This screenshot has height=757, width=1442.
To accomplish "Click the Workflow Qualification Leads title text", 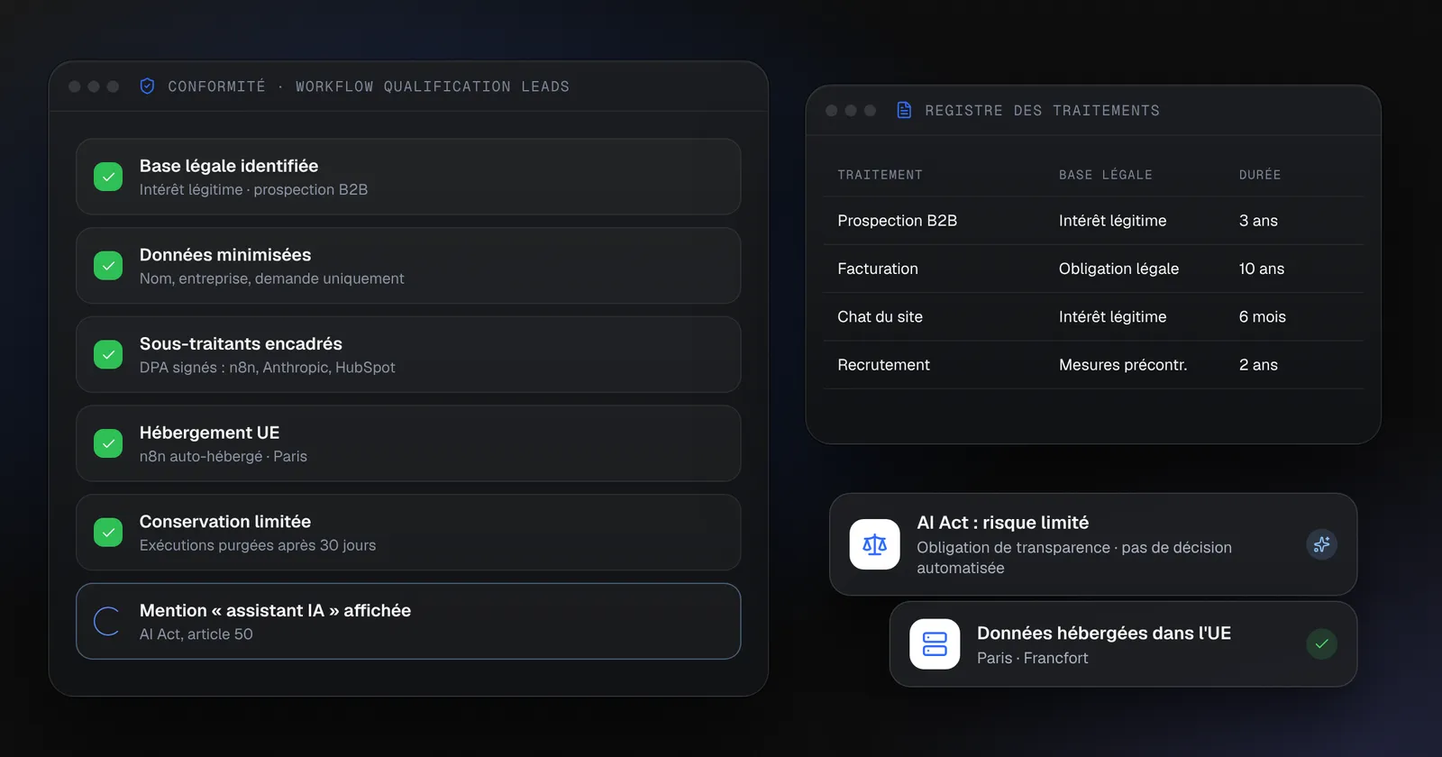I will click(433, 87).
